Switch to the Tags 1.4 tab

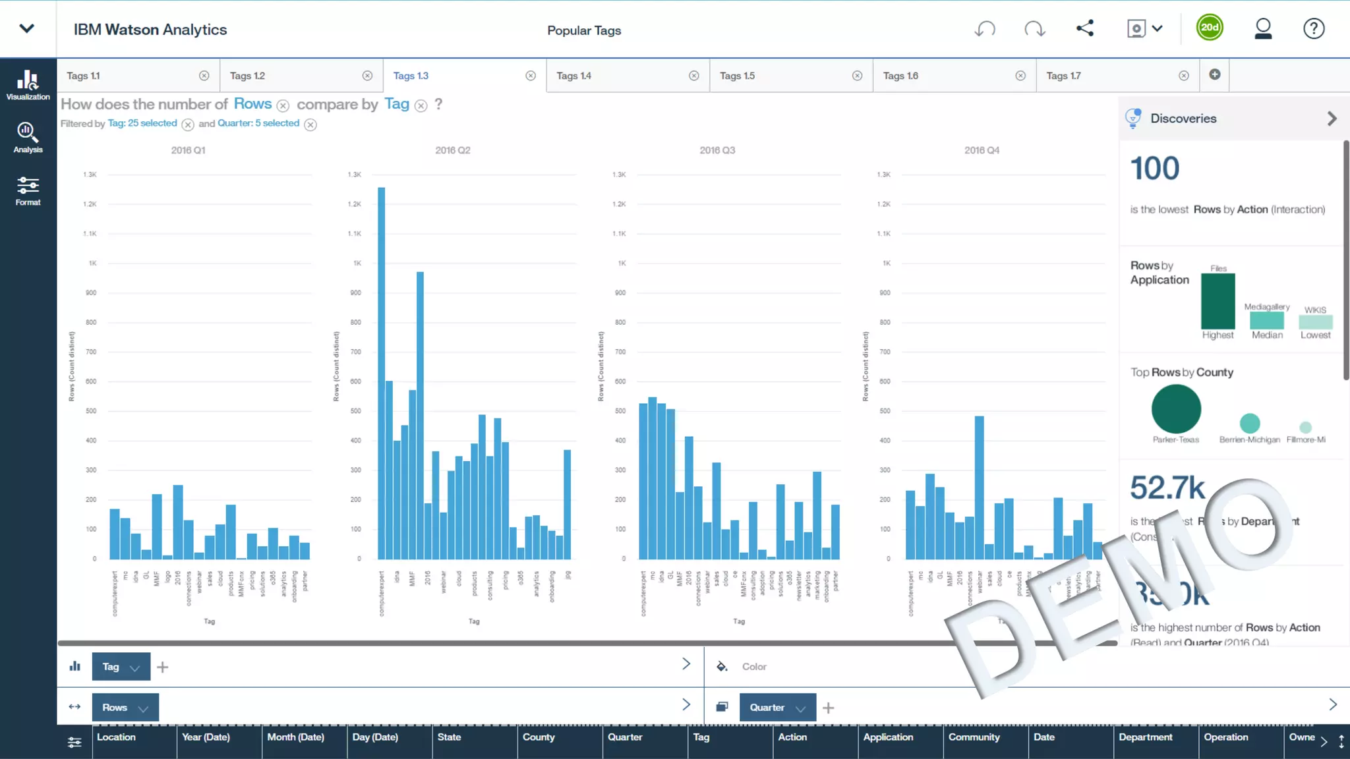[x=573, y=76]
